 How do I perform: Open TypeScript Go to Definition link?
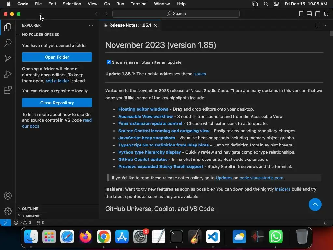164,145
